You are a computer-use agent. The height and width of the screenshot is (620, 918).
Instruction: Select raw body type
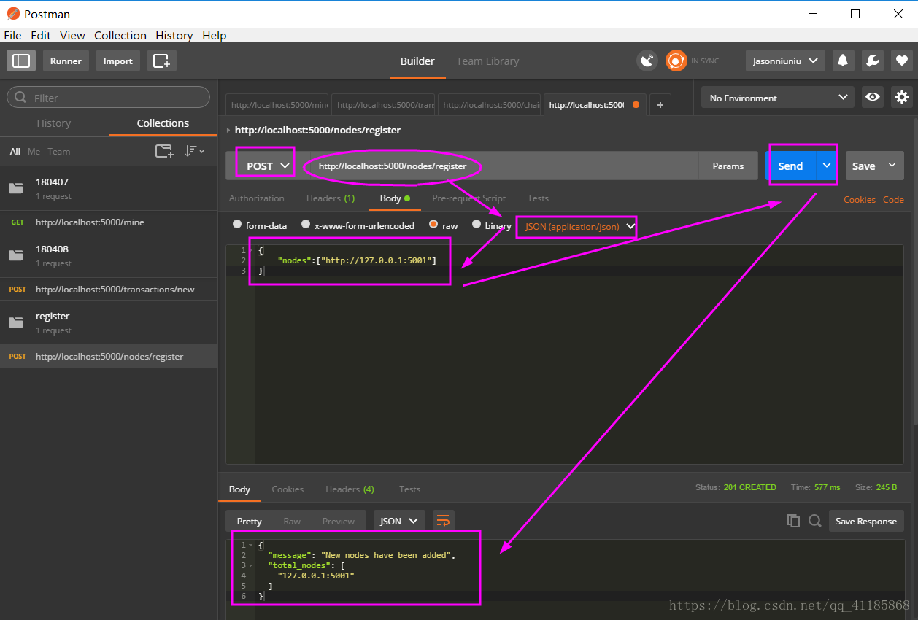tap(433, 225)
